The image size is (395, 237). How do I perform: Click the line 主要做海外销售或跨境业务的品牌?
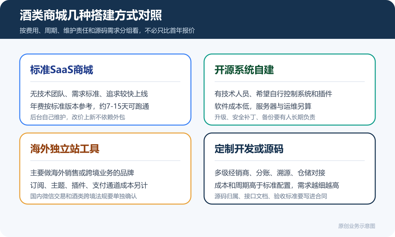[x=82, y=173]
